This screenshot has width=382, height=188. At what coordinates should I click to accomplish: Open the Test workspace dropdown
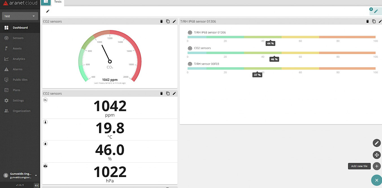[x=20, y=16]
